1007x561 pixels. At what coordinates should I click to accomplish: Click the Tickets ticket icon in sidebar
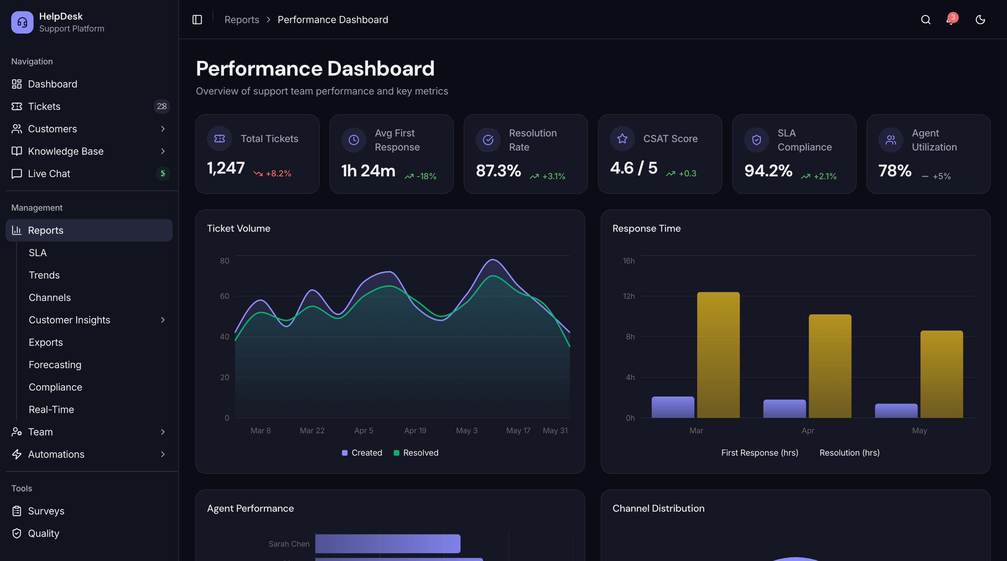(17, 107)
